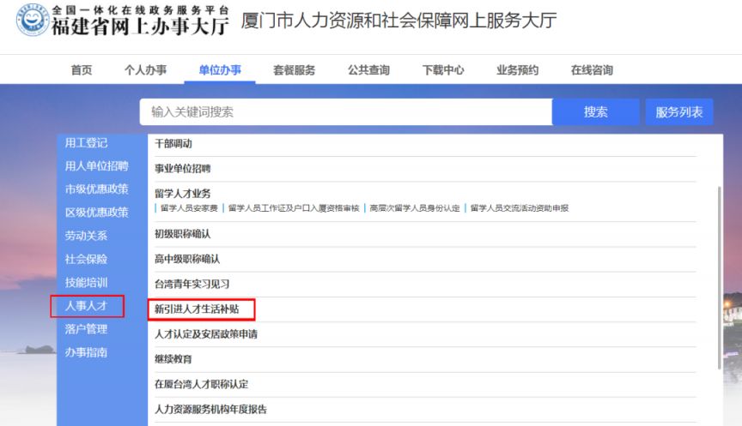
Task: Open the 人才认定及安居政策申请 service
Action: (206, 334)
